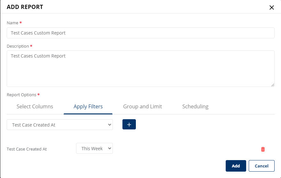
Task: Click the Report Options label
Action: click(x=21, y=95)
